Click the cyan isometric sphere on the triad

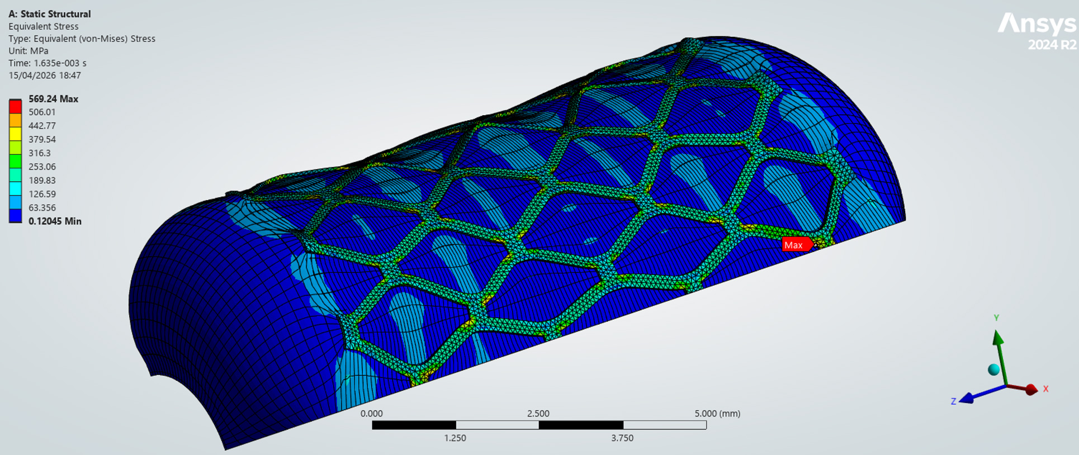(x=993, y=369)
